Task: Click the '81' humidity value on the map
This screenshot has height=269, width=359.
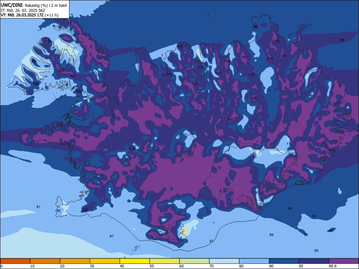Action: [x=38, y=207]
